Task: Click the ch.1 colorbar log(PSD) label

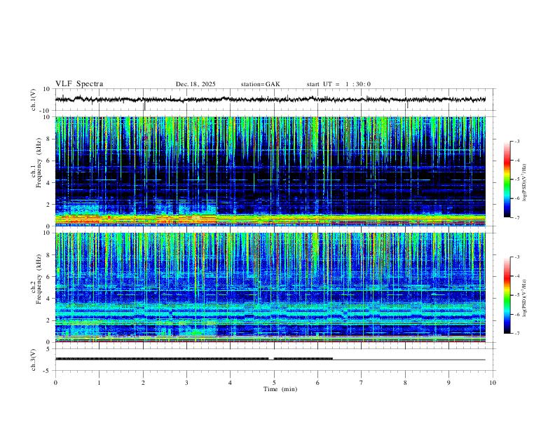Action: point(525,183)
